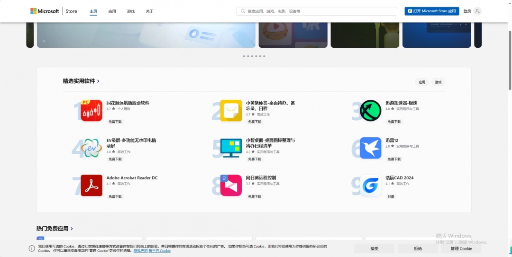Filter the list by 游戏 pill
Image resolution: width=512 pixels, height=257 pixels.
click(x=438, y=82)
